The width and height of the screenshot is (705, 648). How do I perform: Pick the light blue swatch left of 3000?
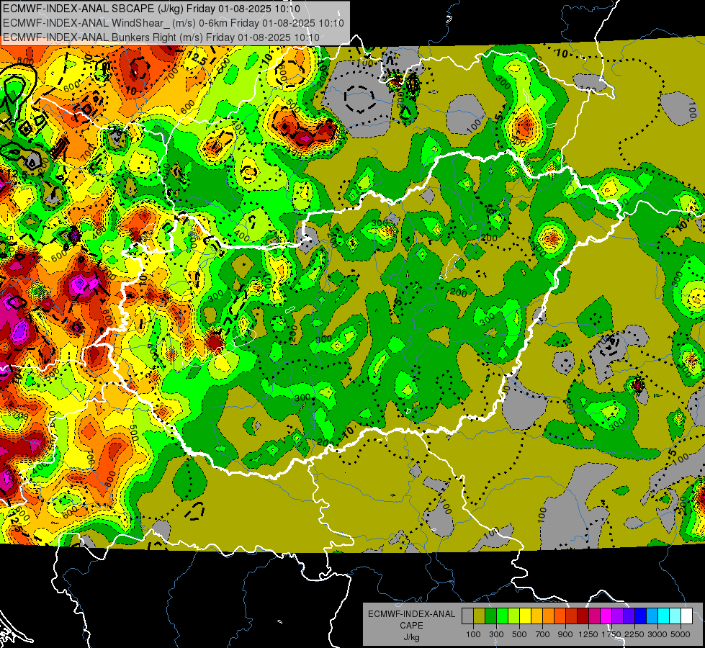point(652,616)
